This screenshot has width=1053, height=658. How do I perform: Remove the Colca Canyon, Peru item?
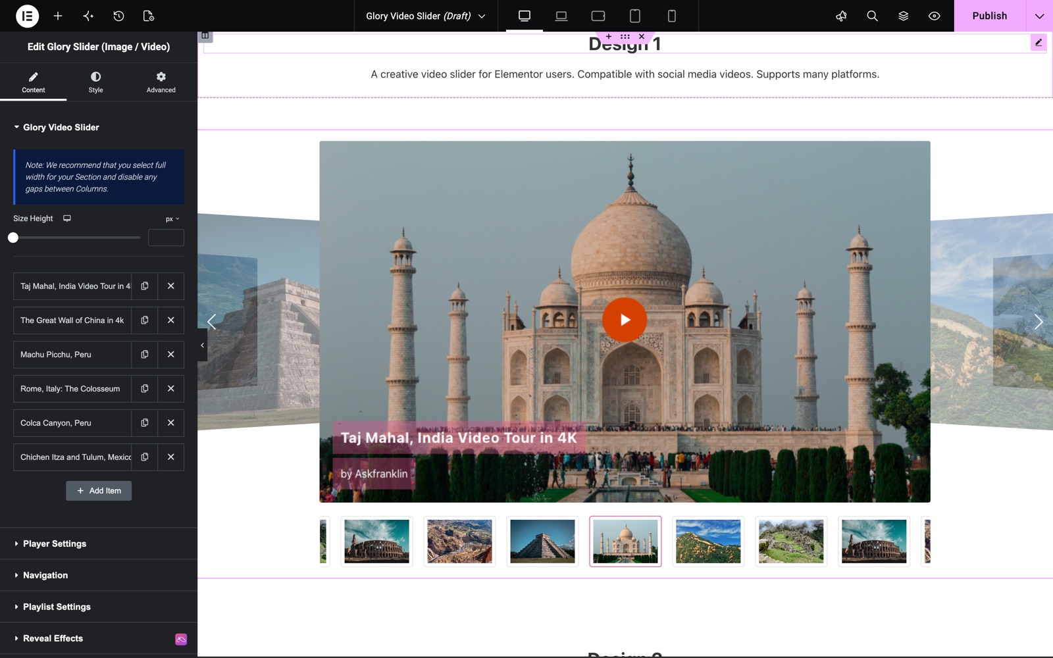[x=171, y=423]
